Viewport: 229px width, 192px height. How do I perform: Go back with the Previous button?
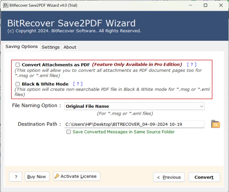[169, 177]
